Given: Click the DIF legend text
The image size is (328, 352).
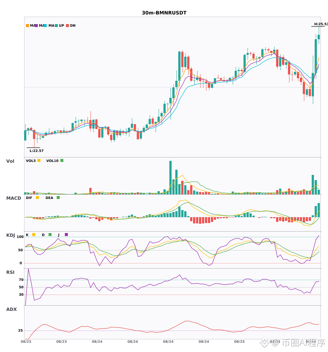Looking at the screenshot, I should point(29,198).
